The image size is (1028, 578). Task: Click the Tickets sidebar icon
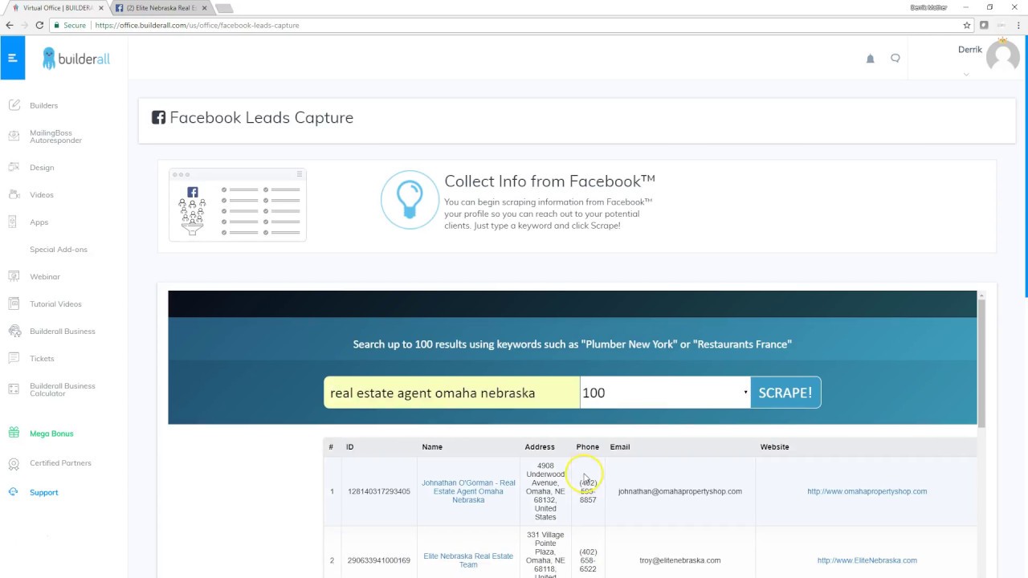[x=14, y=358]
